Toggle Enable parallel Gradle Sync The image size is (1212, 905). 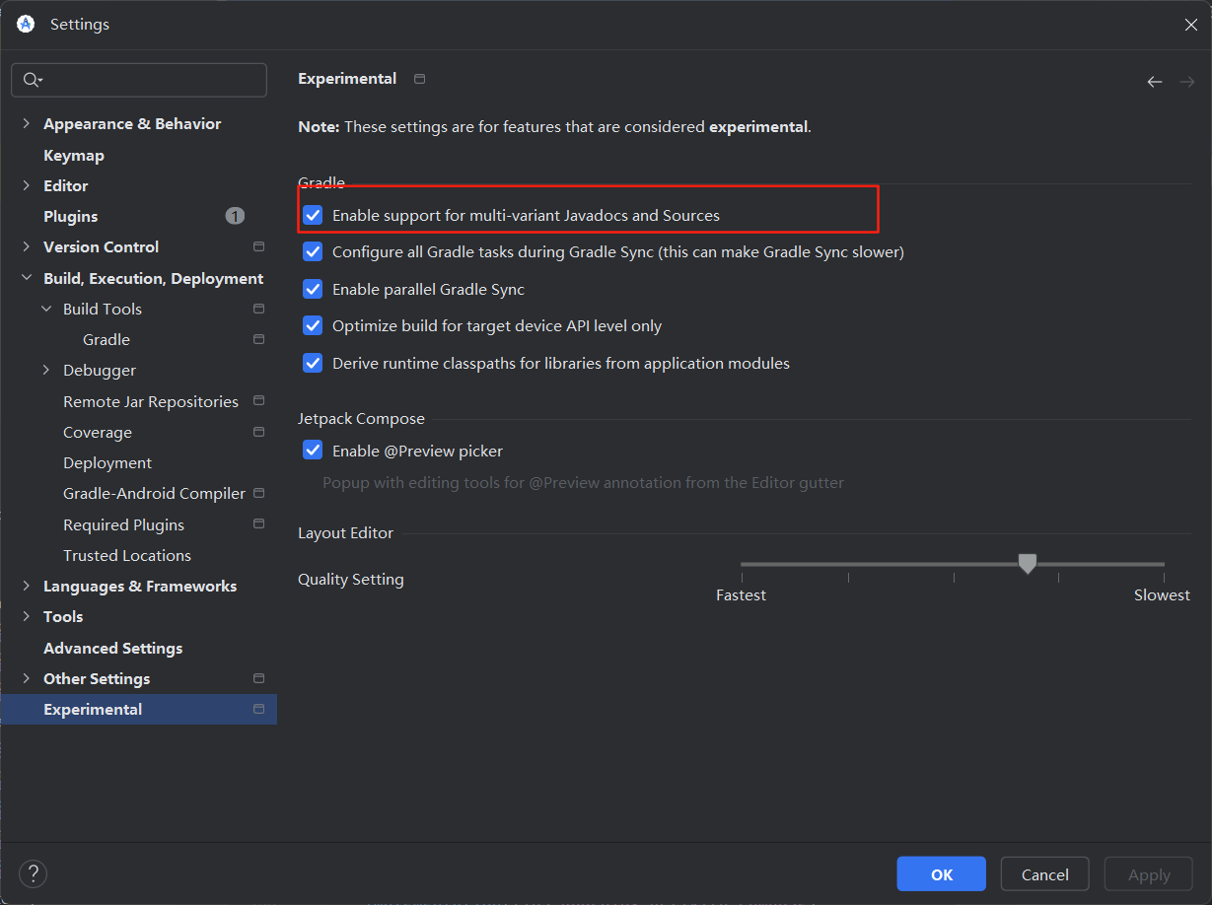[x=313, y=289]
